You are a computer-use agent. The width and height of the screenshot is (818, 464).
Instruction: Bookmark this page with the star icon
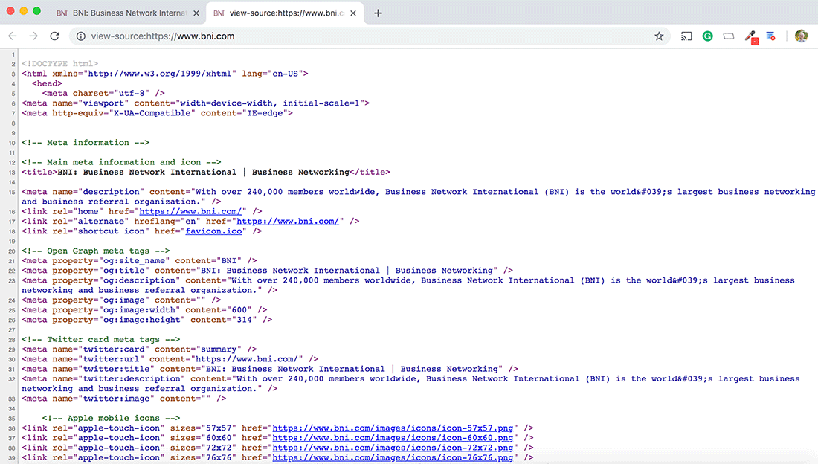click(659, 36)
